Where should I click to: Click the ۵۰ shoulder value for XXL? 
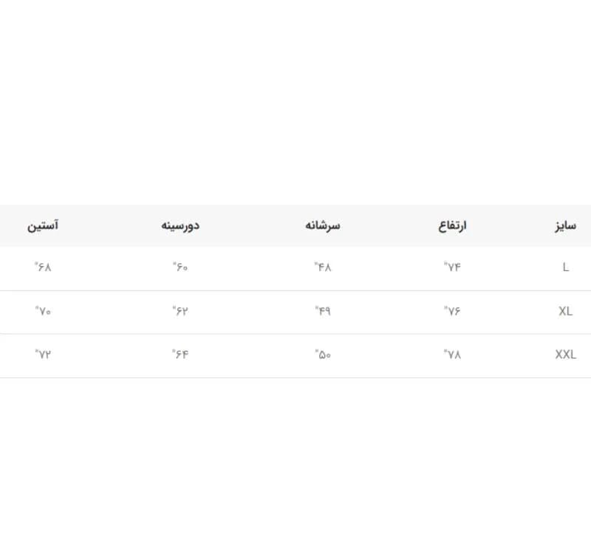pyautogui.click(x=323, y=354)
